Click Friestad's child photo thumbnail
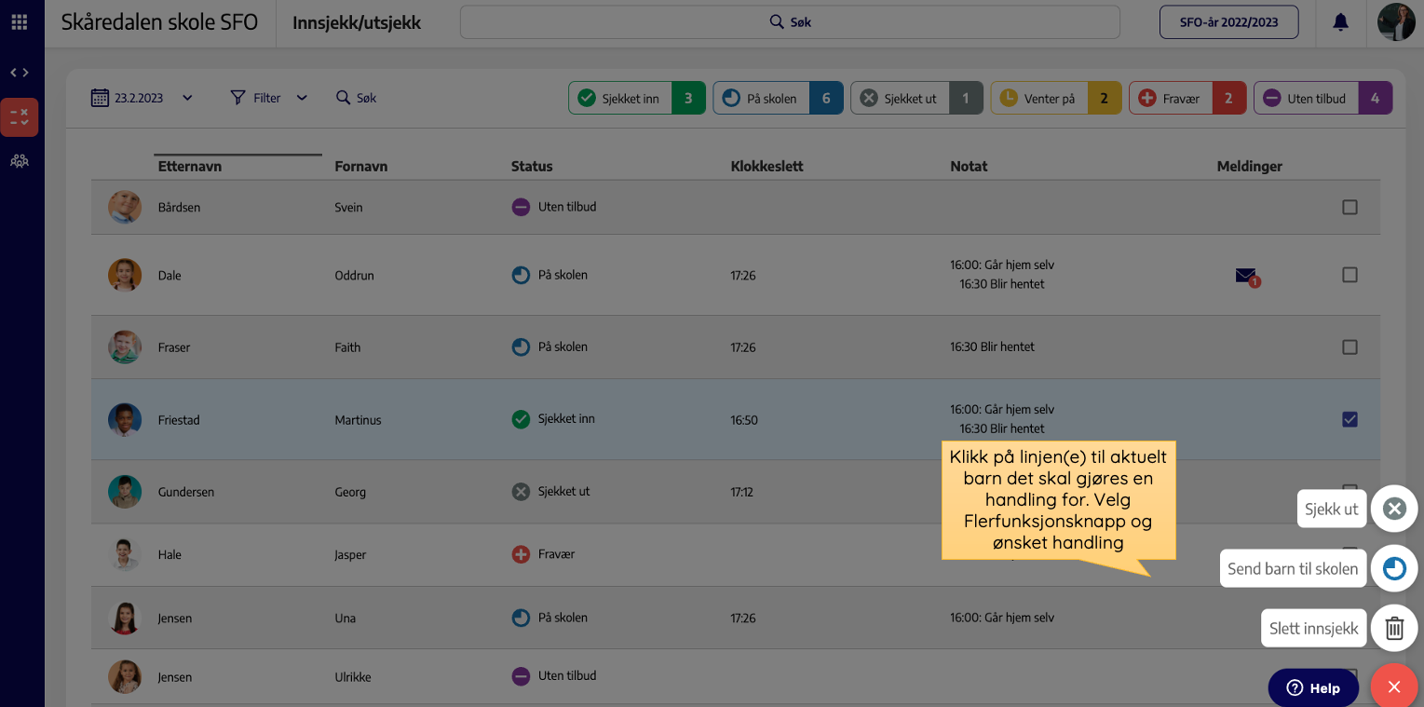 pyautogui.click(x=124, y=419)
